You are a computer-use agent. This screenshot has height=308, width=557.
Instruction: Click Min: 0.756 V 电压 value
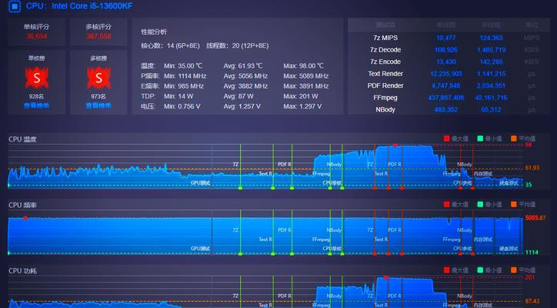[x=182, y=106]
